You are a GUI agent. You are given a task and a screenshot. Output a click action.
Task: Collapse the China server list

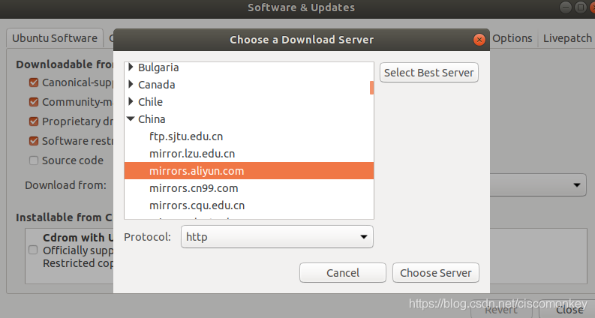coord(131,118)
